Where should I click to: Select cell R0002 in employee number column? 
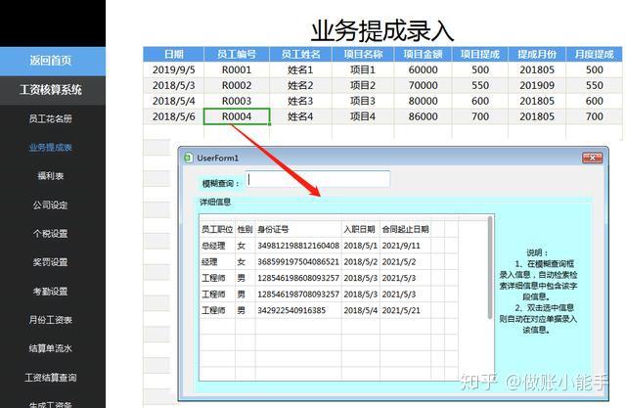[x=237, y=85]
